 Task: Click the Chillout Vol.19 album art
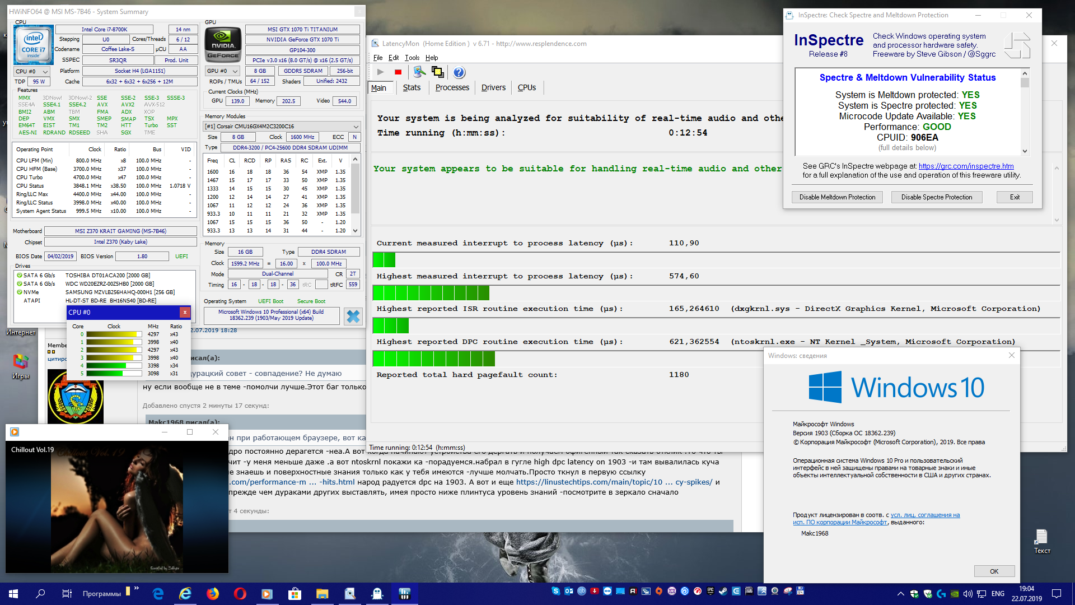(117, 507)
